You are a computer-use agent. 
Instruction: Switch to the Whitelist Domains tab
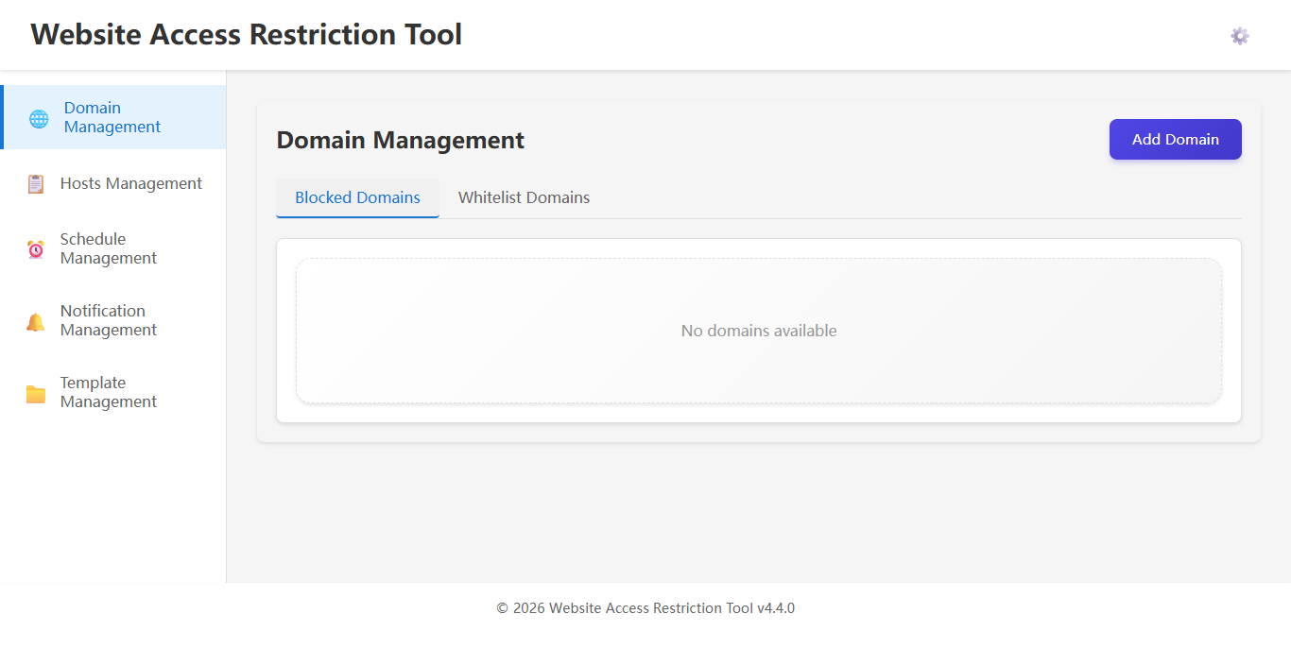pos(524,197)
